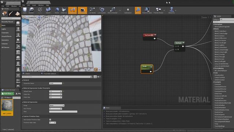The width and height of the screenshot is (234, 132).
Task: Enable Use Custom Primitive Data checkbox
Action: (50, 120)
